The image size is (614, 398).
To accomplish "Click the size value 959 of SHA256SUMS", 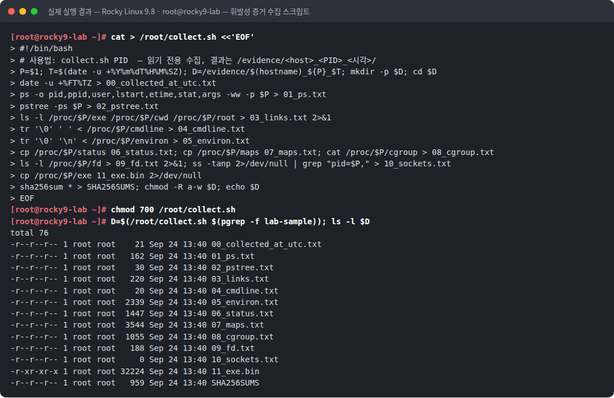I will pyautogui.click(x=137, y=383).
